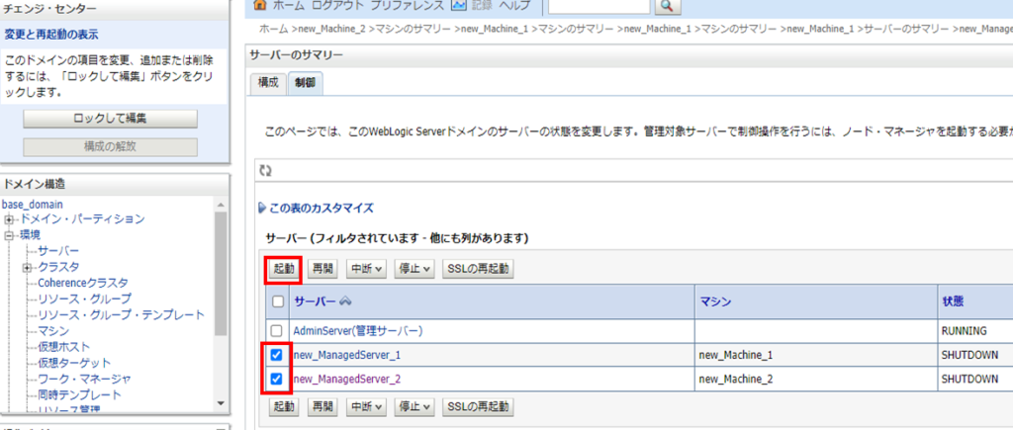Click the domain structure panel scrollbar

[221, 297]
